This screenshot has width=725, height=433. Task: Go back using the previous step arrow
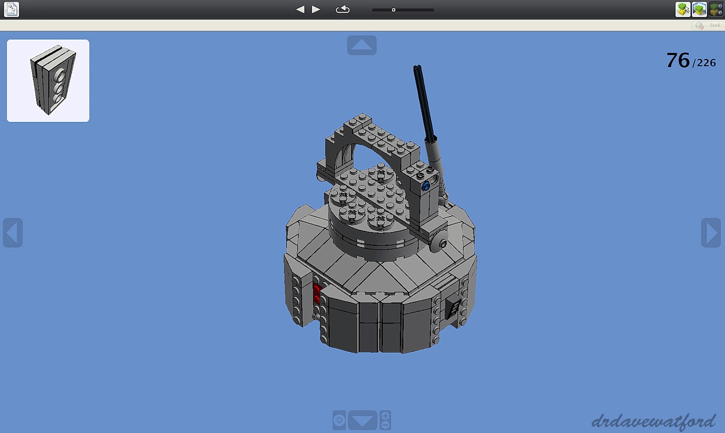tap(300, 9)
